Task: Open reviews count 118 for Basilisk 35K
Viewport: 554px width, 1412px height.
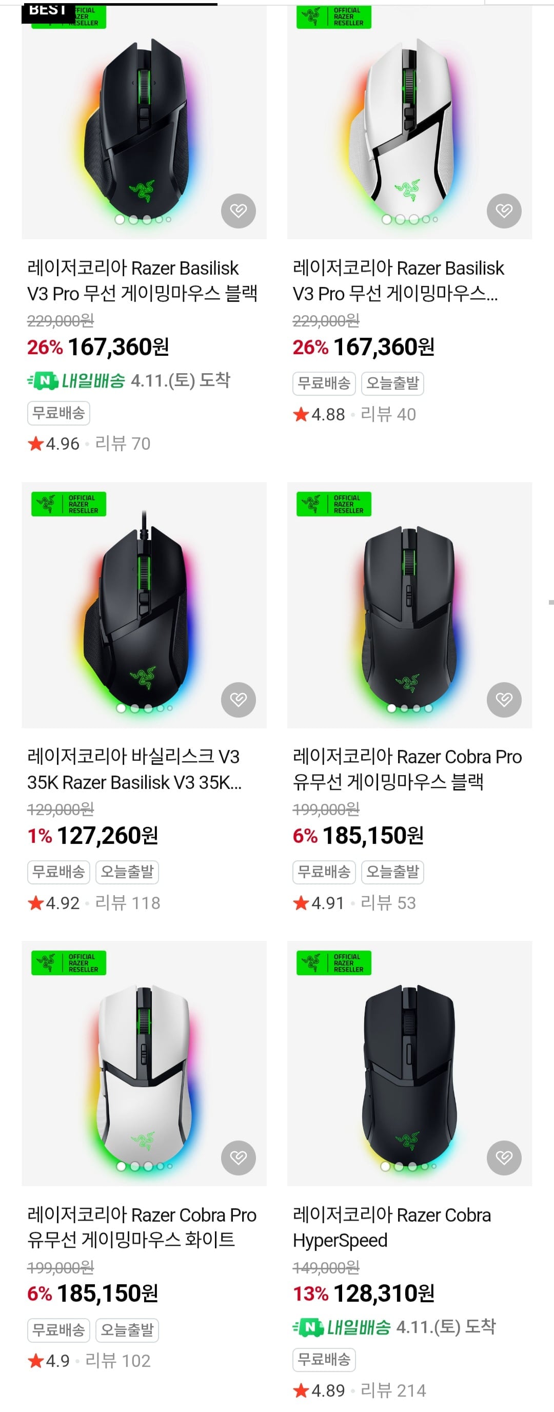Action: click(x=128, y=902)
